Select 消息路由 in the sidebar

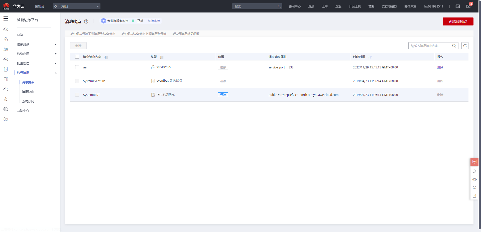(28, 92)
